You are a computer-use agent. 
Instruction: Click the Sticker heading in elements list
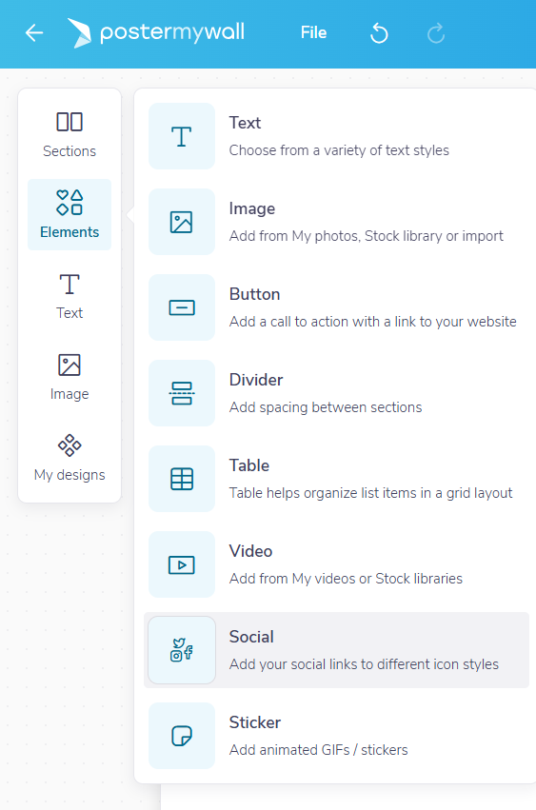255,722
